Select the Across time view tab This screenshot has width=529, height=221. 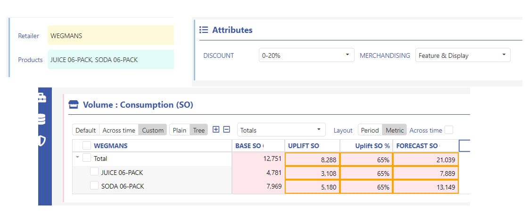[x=119, y=130]
